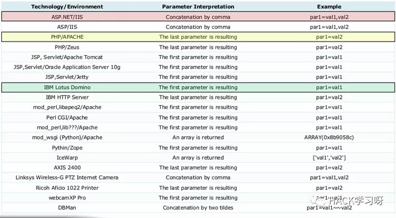Viewport: 396px width, 218px height.
Task: Click the JSP, Servlet/Apache Tomcat cell
Action: [67, 57]
